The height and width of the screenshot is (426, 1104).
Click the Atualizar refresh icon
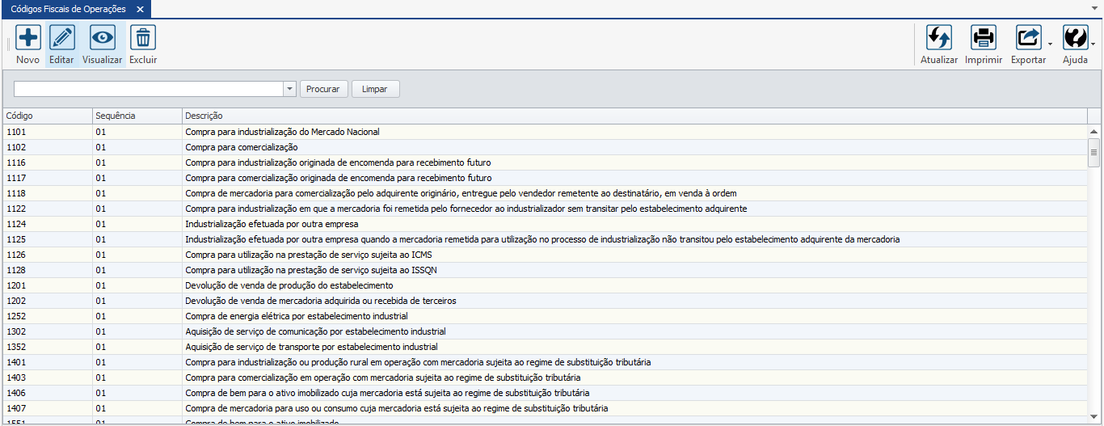click(939, 38)
